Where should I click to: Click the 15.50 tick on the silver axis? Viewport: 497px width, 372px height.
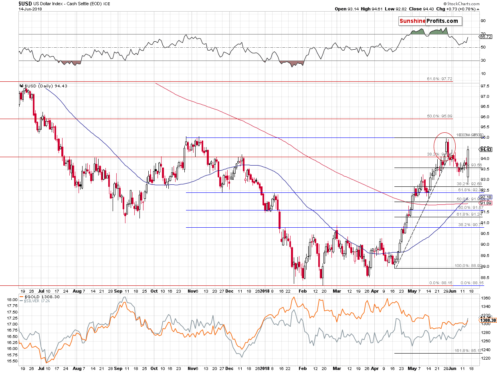[13, 361]
